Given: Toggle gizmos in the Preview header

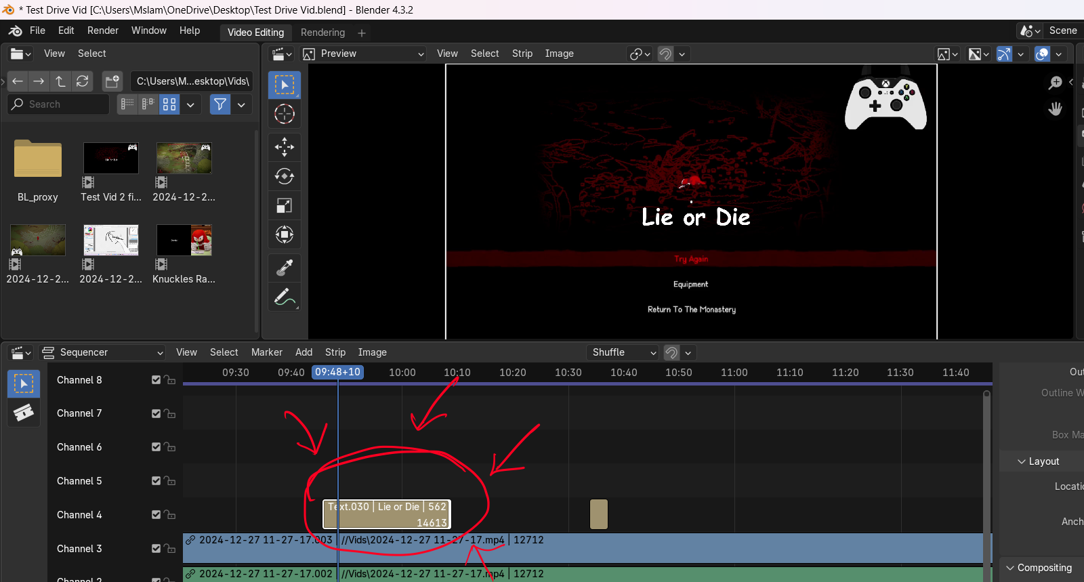Looking at the screenshot, I should [x=1004, y=54].
